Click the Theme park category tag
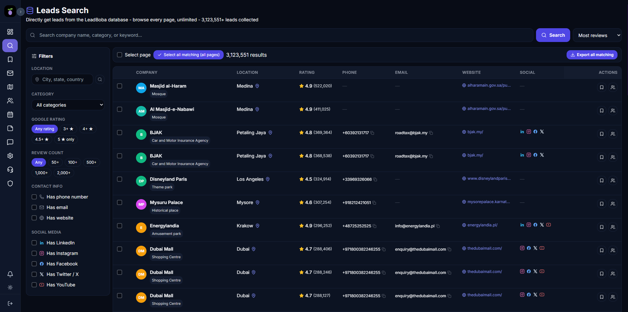628x312 pixels. 162,187
